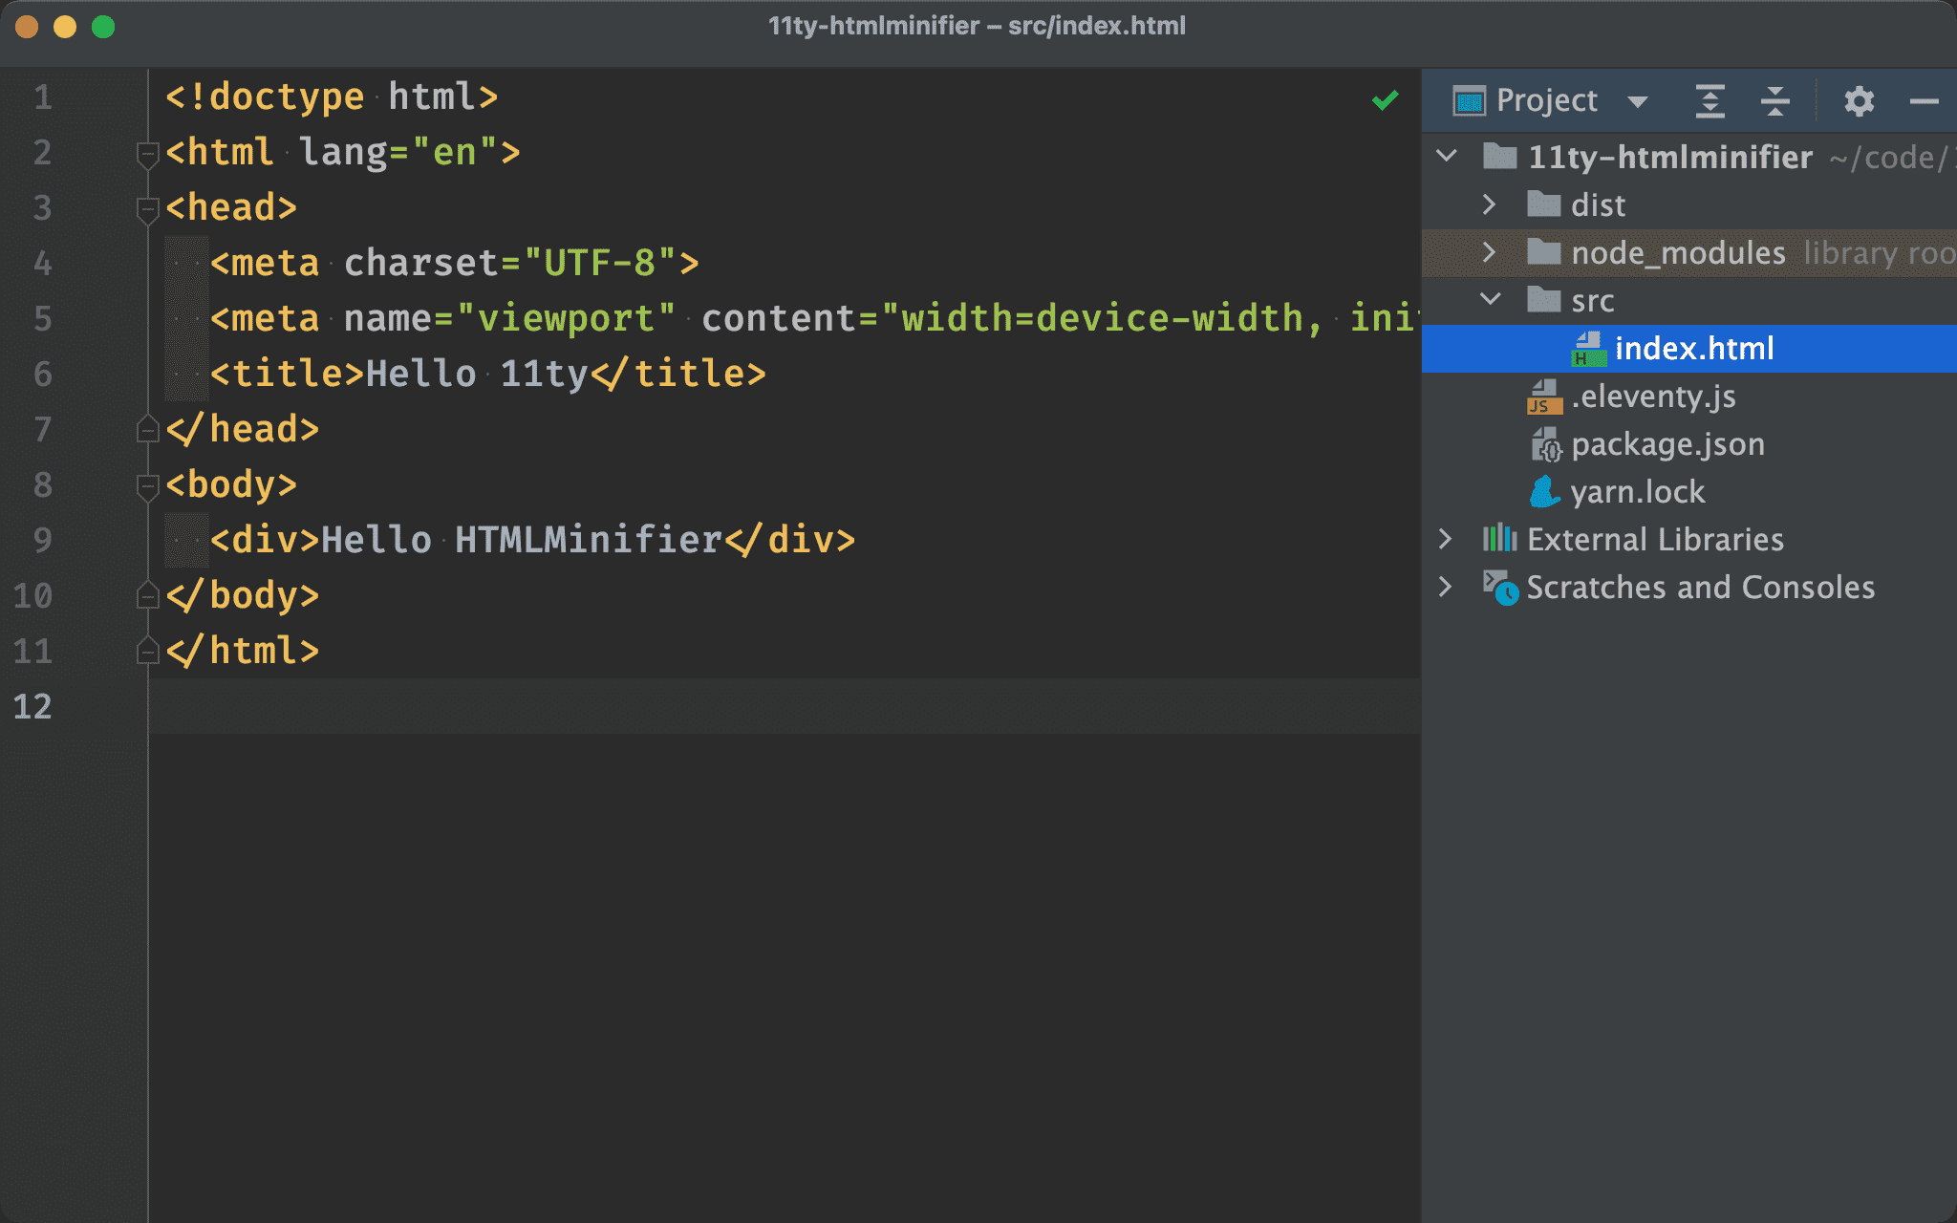Click the Project panel window icon

point(1469,100)
